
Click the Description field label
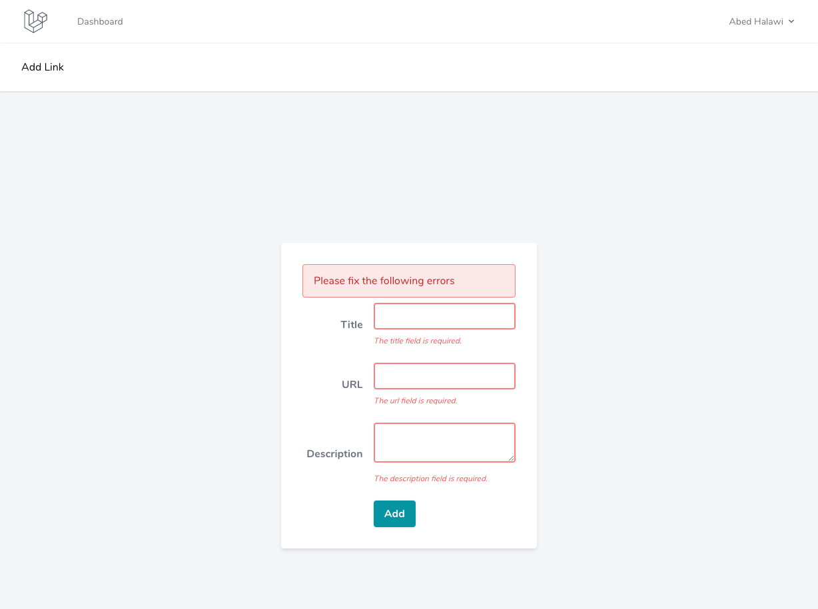coord(334,453)
